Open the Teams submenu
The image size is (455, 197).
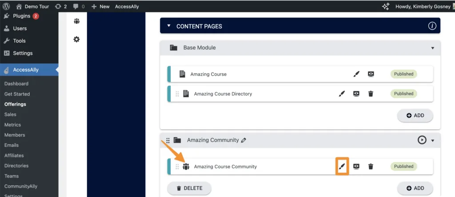[11, 176]
